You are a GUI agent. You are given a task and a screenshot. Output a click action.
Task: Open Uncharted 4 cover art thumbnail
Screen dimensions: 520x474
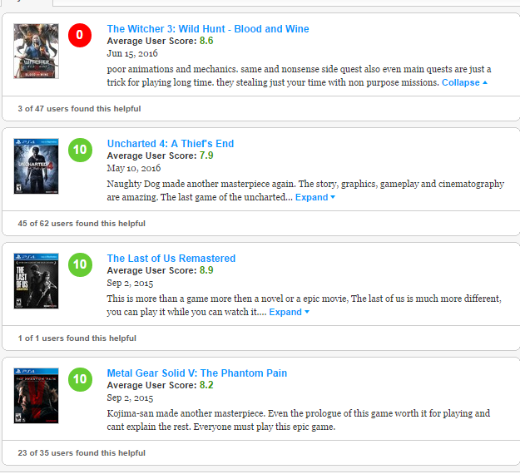[x=36, y=166]
